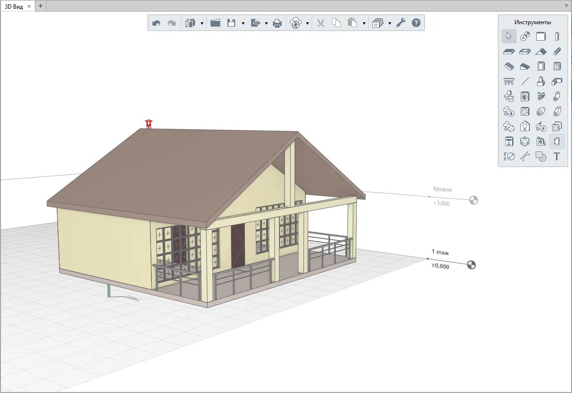Click the highlighted assembly tool icon
This screenshot has height=393, width=572.
557,142
